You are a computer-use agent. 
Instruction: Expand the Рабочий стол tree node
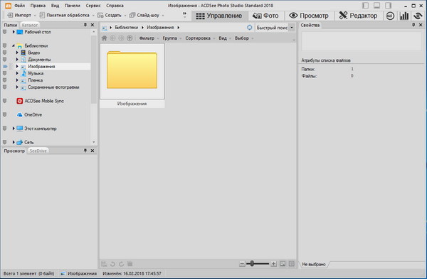pyautogui.click(x=14, y=32)
